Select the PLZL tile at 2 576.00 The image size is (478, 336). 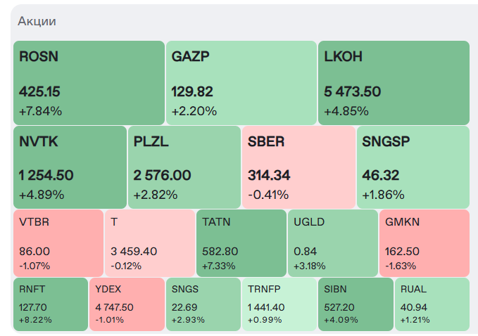[x=184, y=167]
